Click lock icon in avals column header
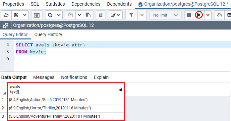Screen dimensions: 231x121 (121, 89)
